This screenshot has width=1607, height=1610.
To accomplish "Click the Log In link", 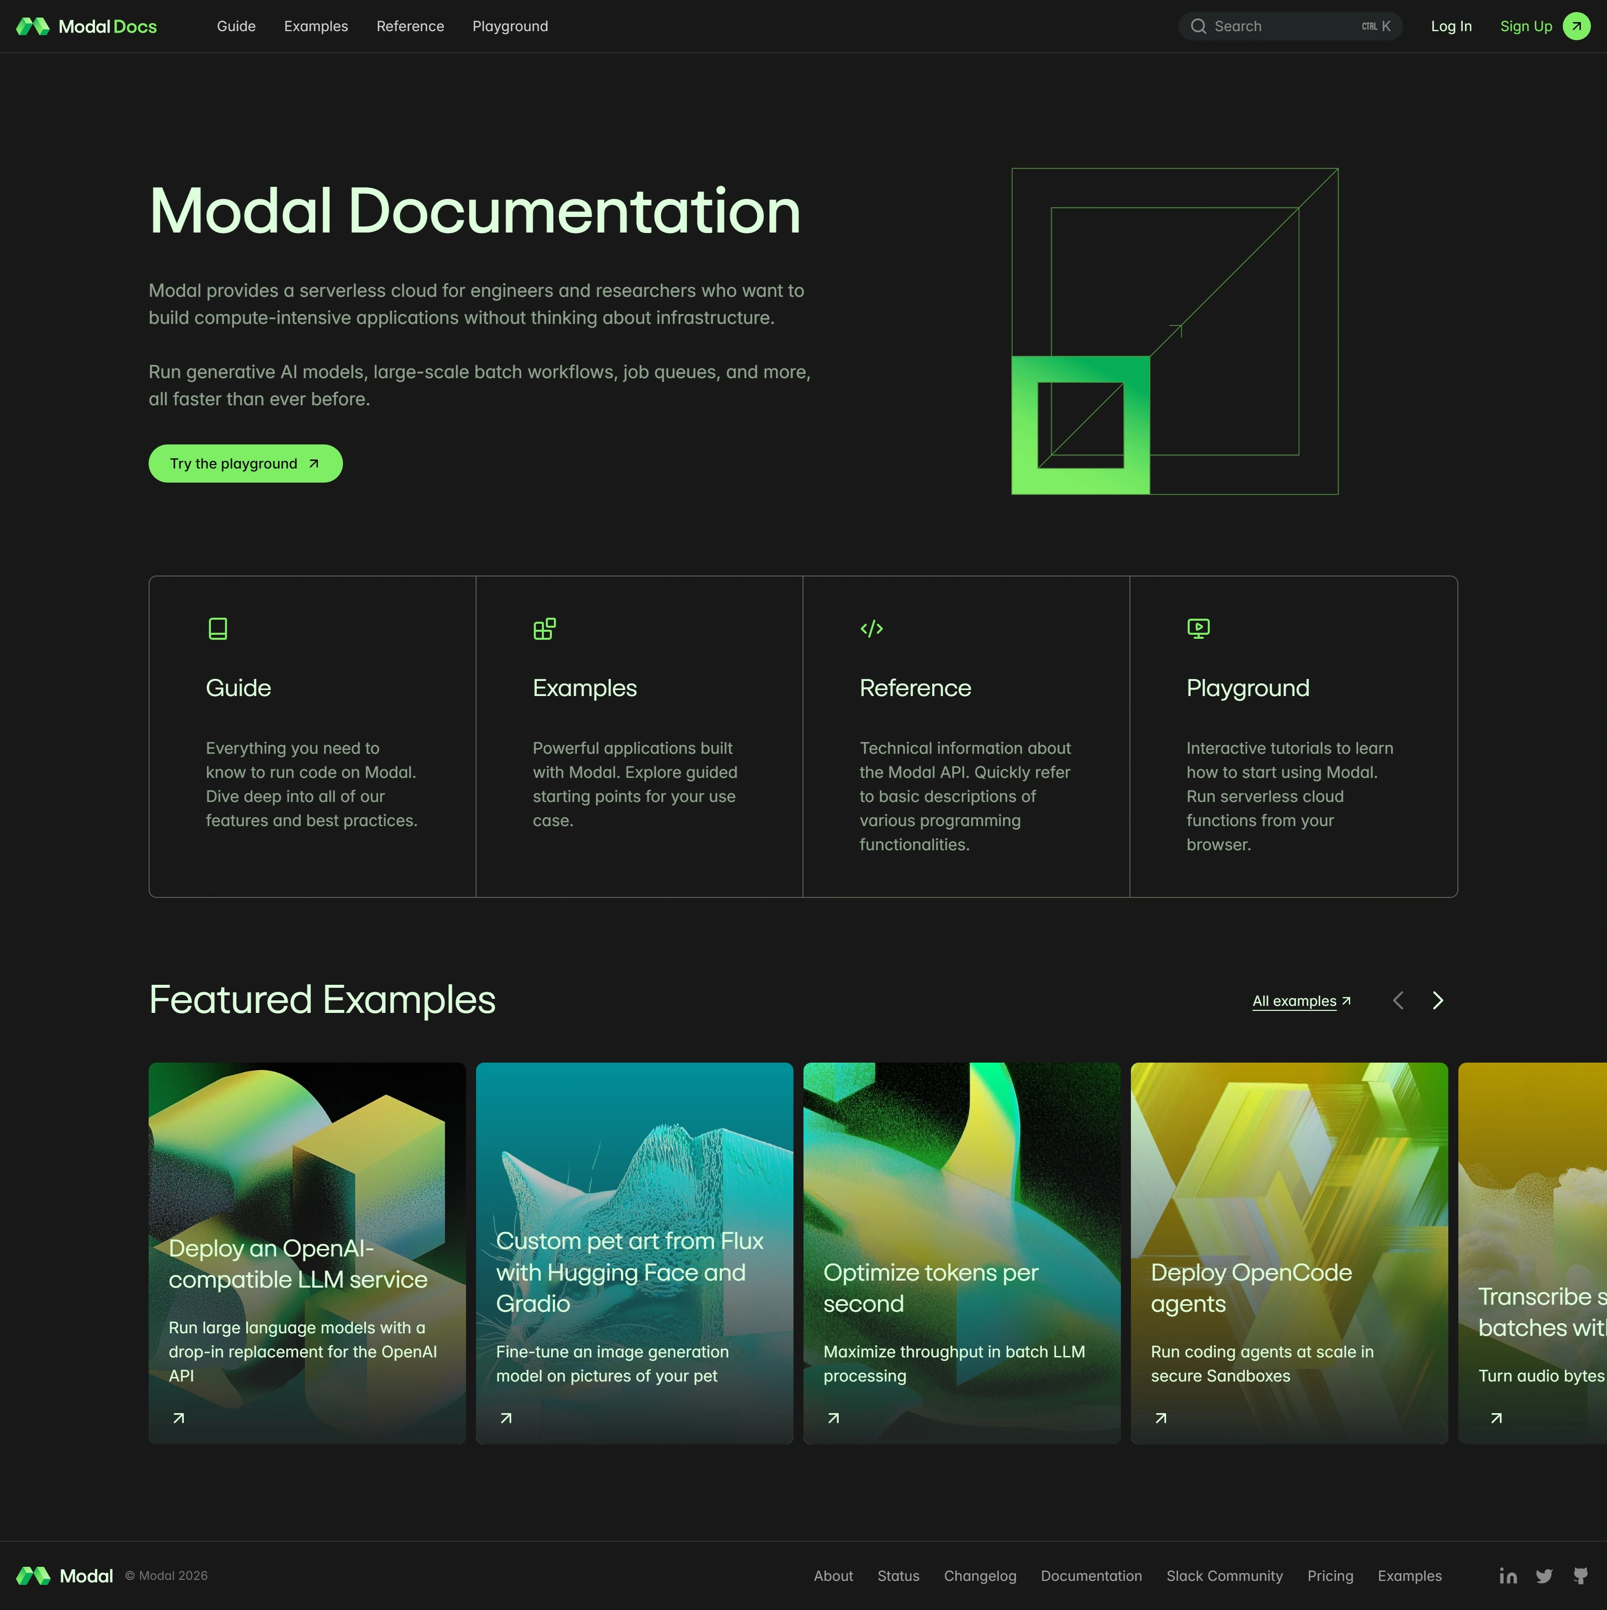I will pos(1451,27).
